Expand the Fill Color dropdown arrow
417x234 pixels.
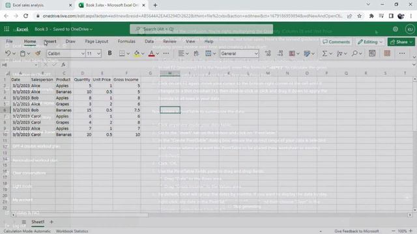143,54
